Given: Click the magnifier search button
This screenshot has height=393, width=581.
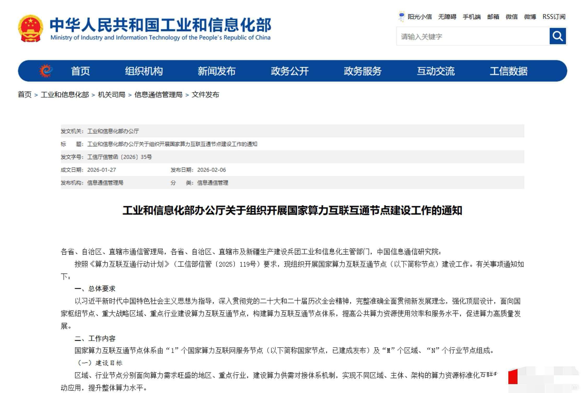Looking at the screenshot, I should pos(557,36).
